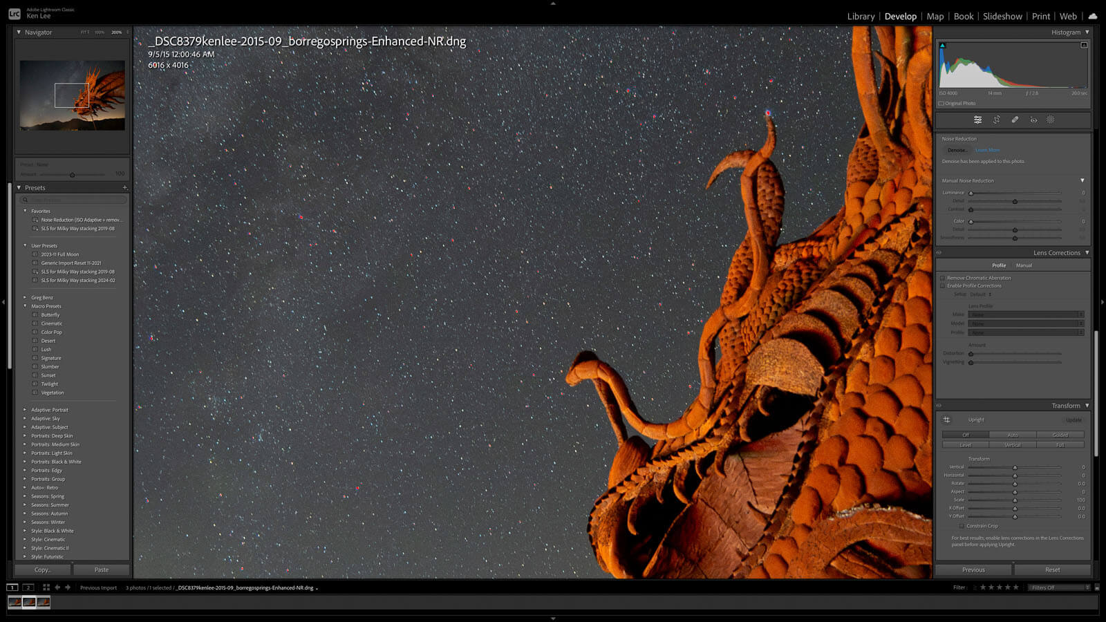The width and height of the screenshot is (1106, 622).
Task: Click the Guided Upright tool icon
Action: (x=947, y=420)
